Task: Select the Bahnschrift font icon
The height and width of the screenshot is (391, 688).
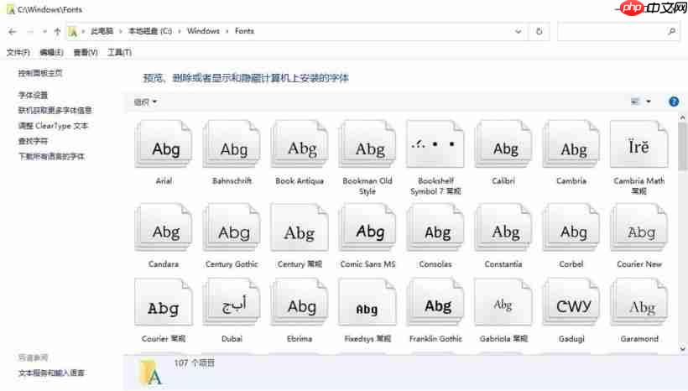Action: 232,145
